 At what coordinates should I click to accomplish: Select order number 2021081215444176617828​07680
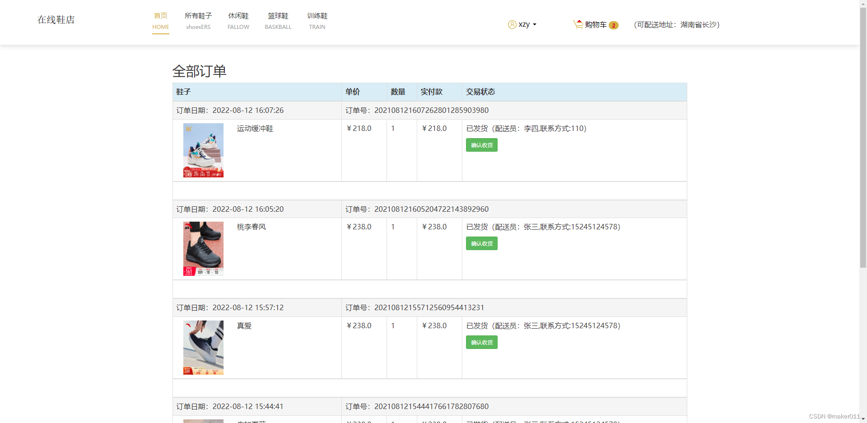431,406
